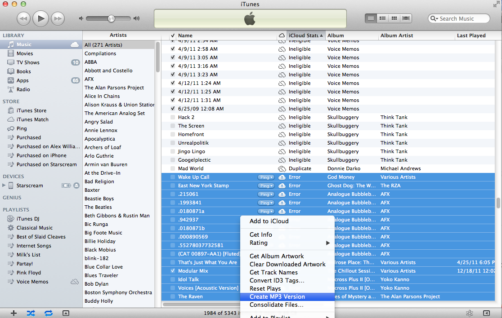Switch to Cover Flow view
Viewport: 502px width, 318px height.
[406, 18]
